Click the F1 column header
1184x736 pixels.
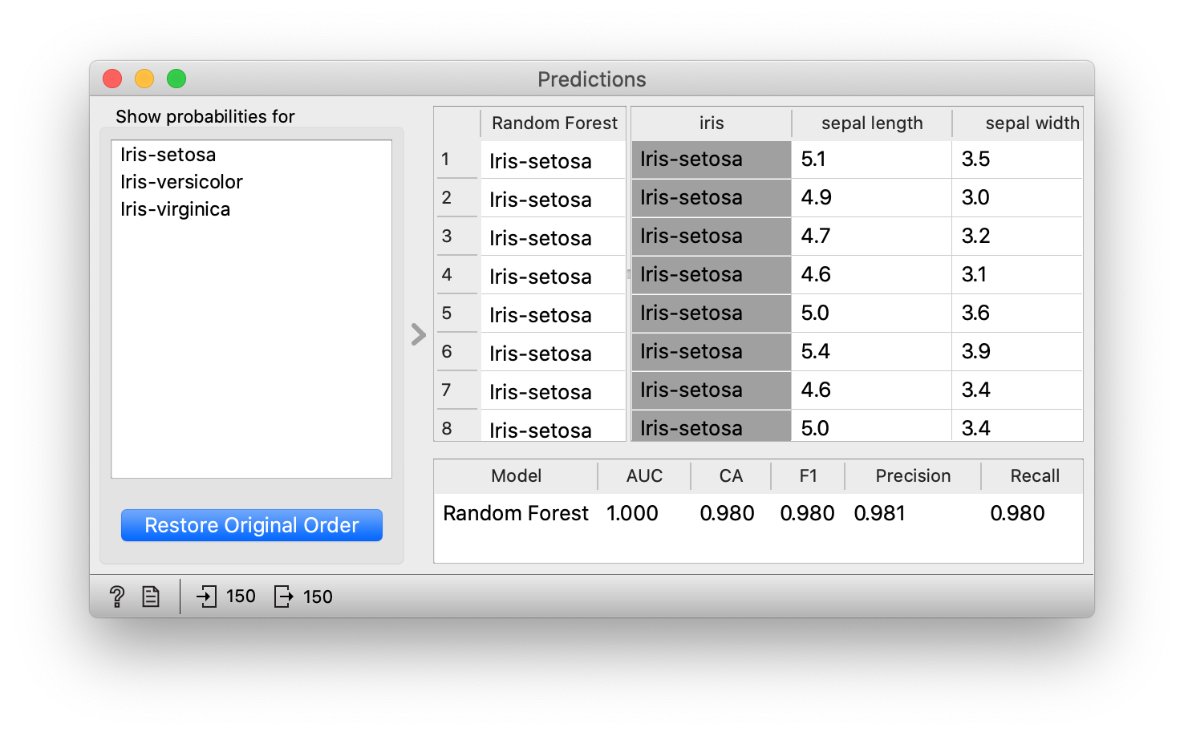coord(808,476)
